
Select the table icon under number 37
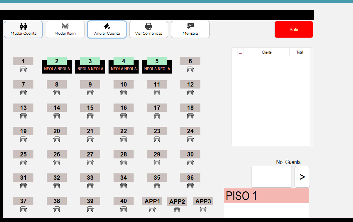pos(23,209)
